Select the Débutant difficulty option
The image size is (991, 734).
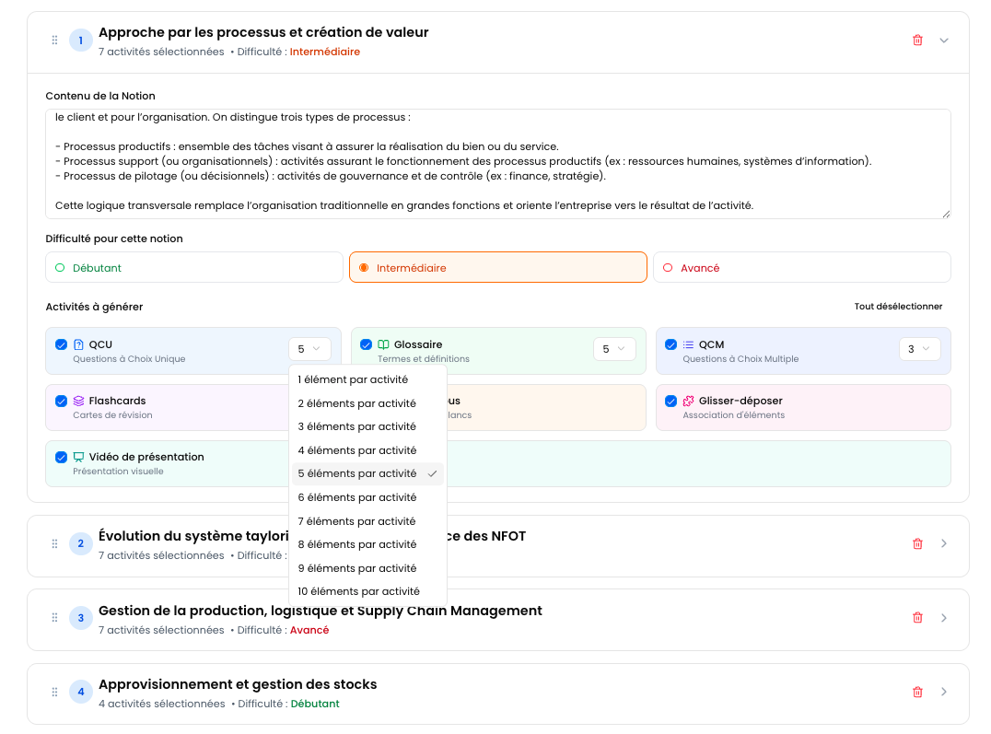[194, 268]
